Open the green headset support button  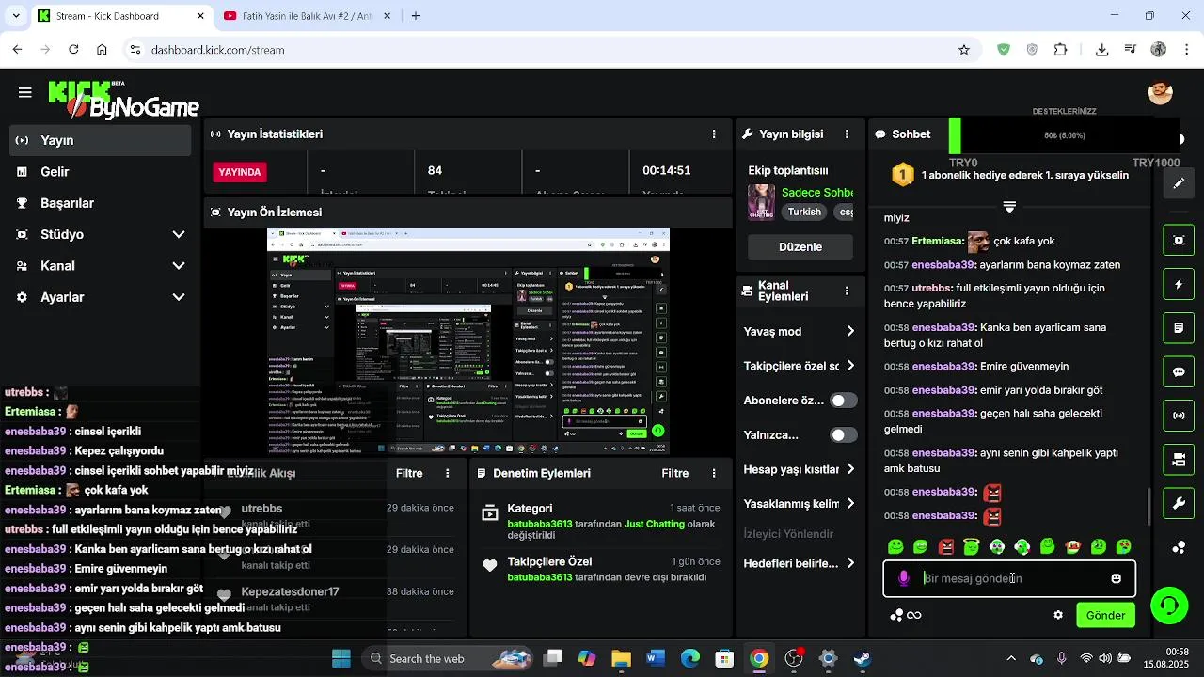pyautogui.click(x=1169, y=606)
